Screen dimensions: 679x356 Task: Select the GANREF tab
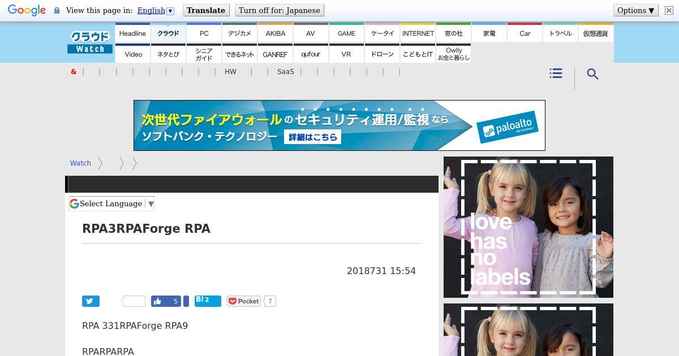tap(276, 54)
